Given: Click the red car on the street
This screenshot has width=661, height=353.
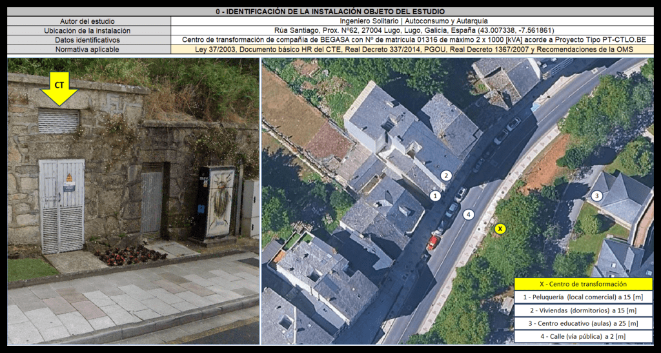Looking at the screenshot, I should 433,242.
